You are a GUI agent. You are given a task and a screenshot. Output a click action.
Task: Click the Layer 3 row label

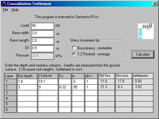coord(10,93)
